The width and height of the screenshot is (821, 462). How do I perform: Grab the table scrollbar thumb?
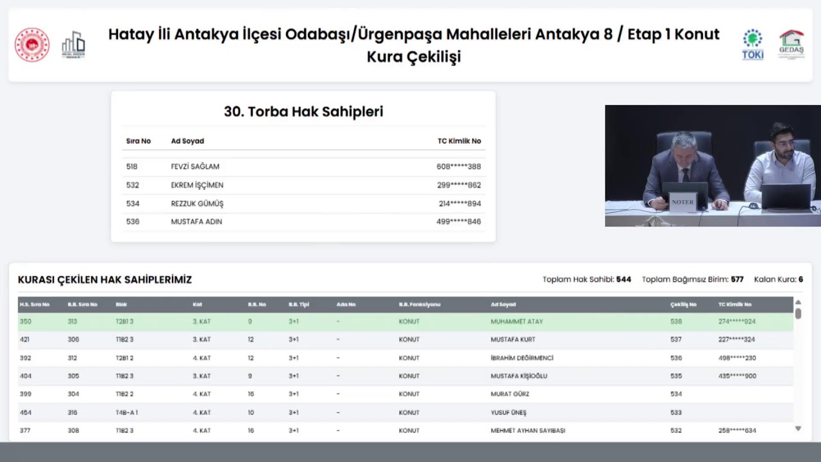pos(798,314)
